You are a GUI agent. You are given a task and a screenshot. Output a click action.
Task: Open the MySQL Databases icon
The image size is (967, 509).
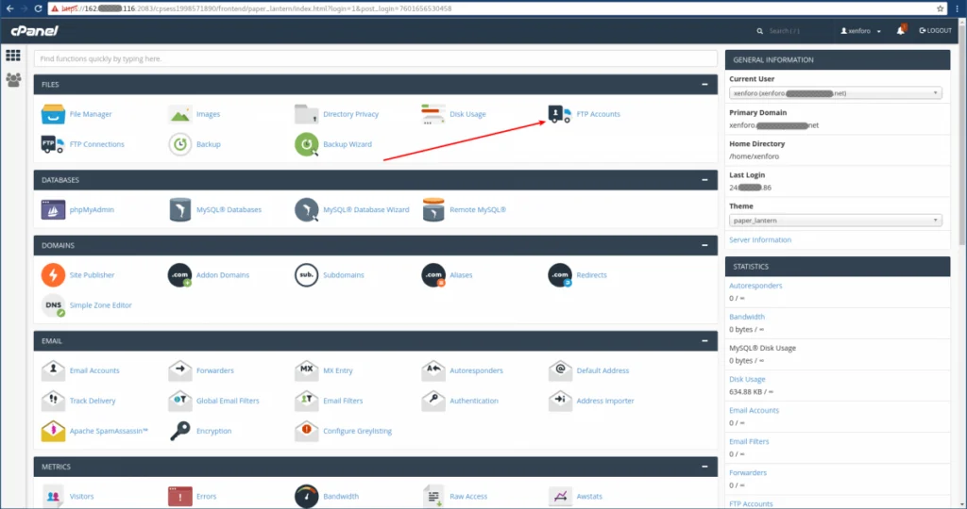[180, 209]
